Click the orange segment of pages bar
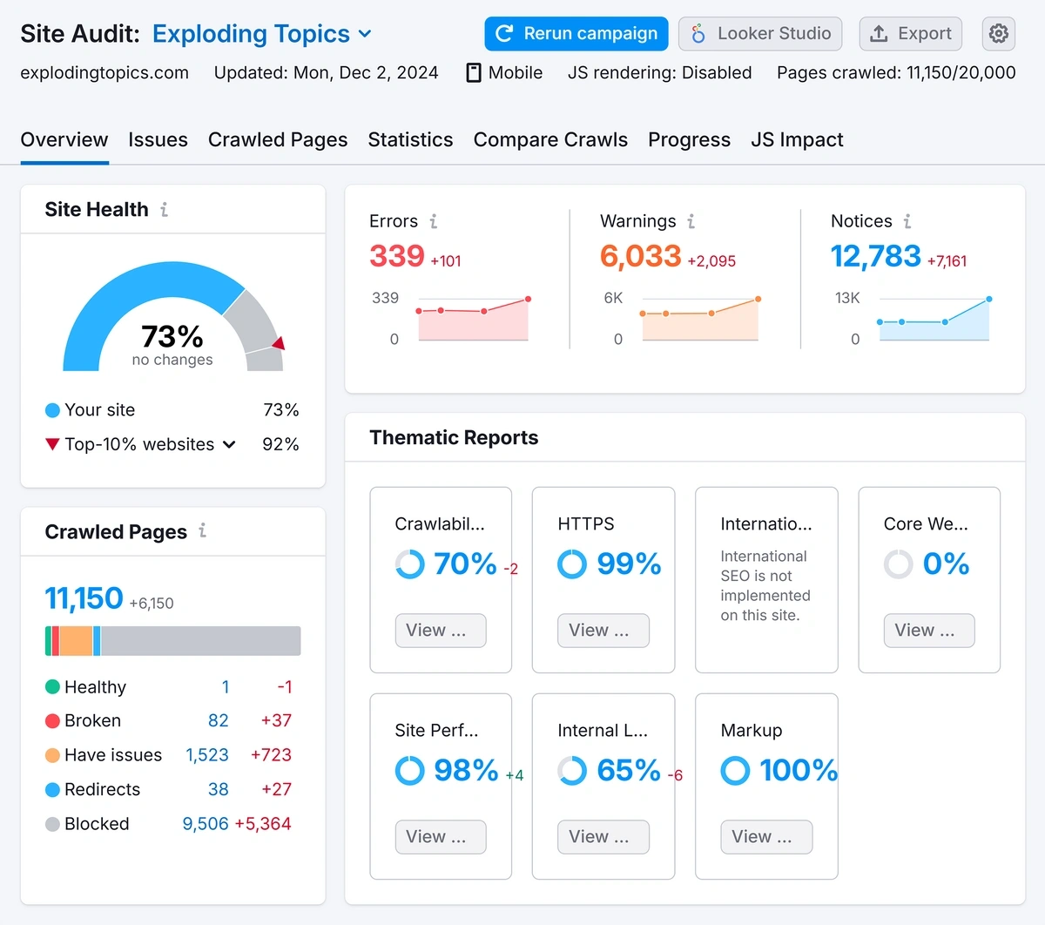1045x925 pixels. click(x=76, y=641)
